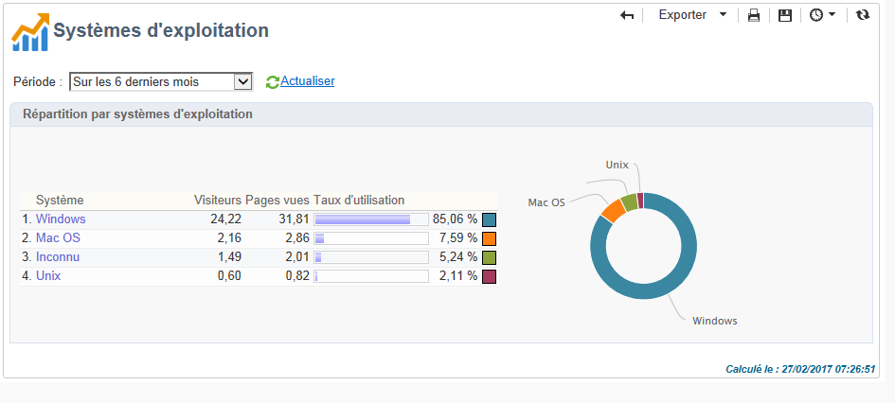This screenshot has width=895, height=403.
Task: Click the 7,59 % value
Action: (x=457, y=237)
